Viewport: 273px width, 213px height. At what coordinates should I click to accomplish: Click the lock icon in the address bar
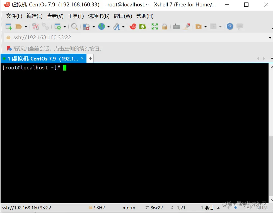[x=8, y=37]
